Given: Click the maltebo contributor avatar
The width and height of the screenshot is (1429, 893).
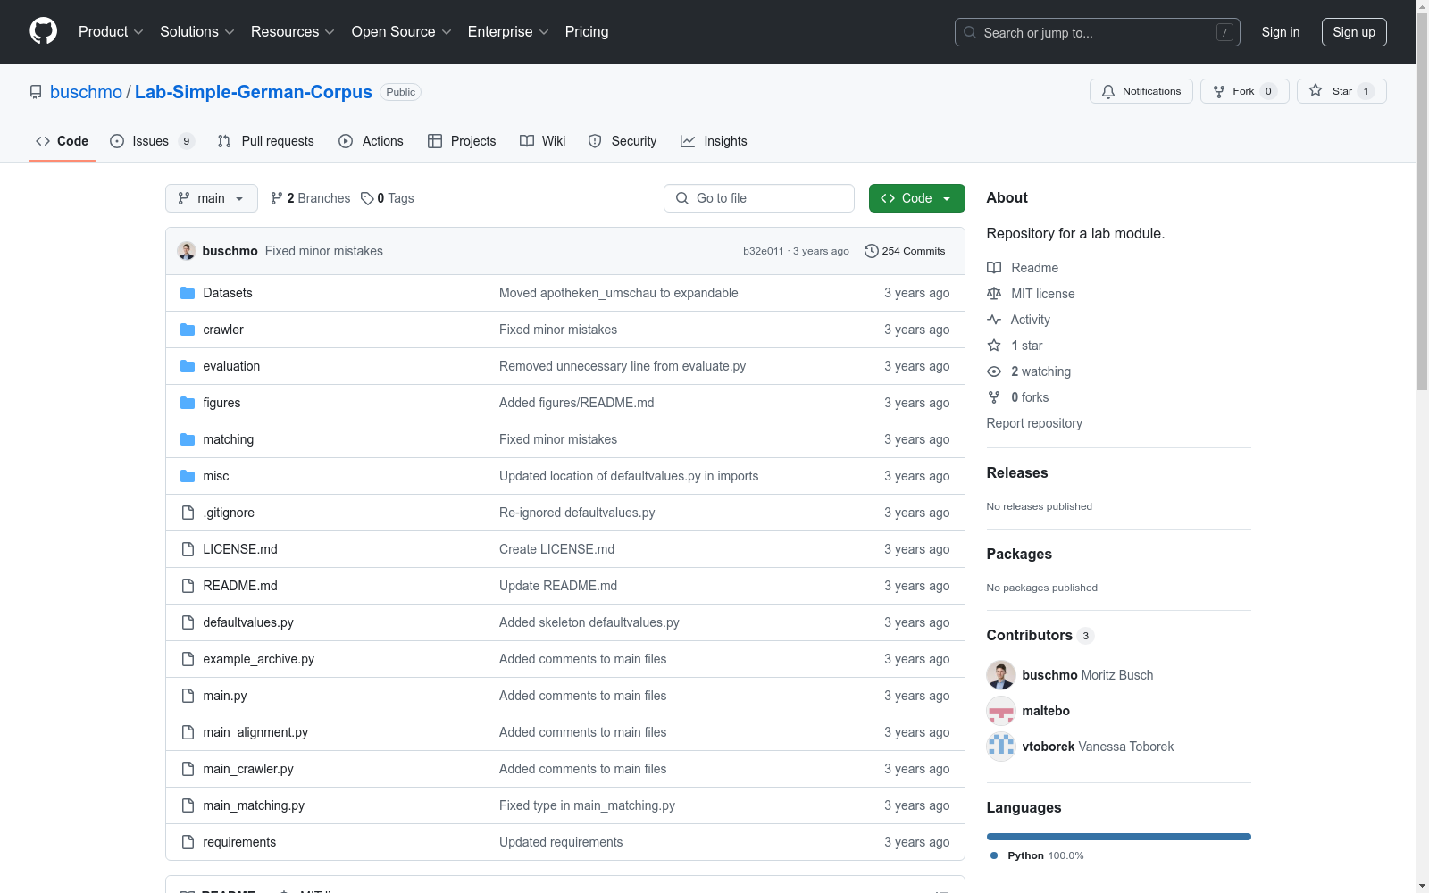Looking at the screenshot, I should point(1001,711).
